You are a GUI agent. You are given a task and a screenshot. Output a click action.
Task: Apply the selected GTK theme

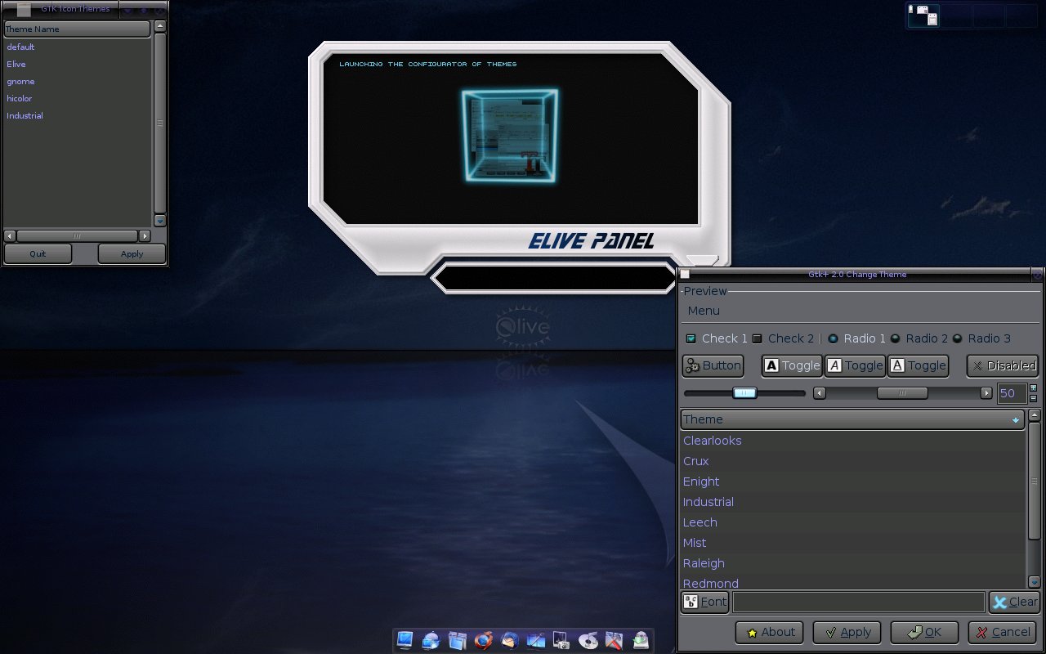coord(847,632)
